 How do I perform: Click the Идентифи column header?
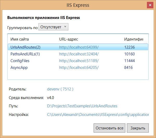click(134, 39)
